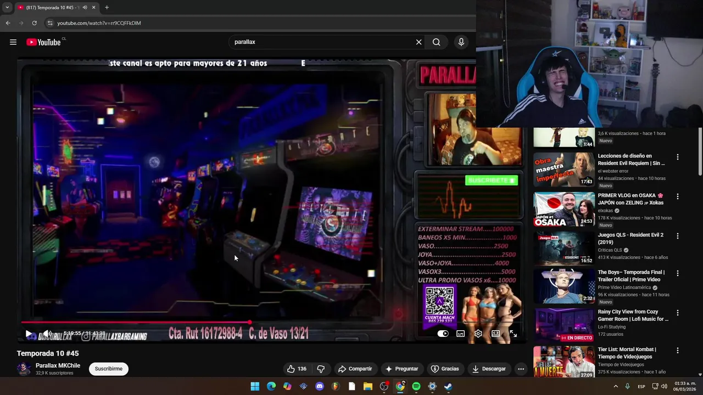Open the 'Obra maestra imperfecta' video thumbnail

[564, 170]
